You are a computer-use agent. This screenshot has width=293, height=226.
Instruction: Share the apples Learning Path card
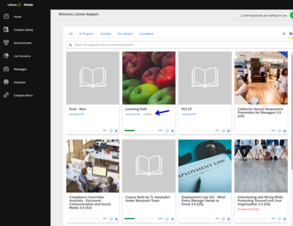pos(172,131)
